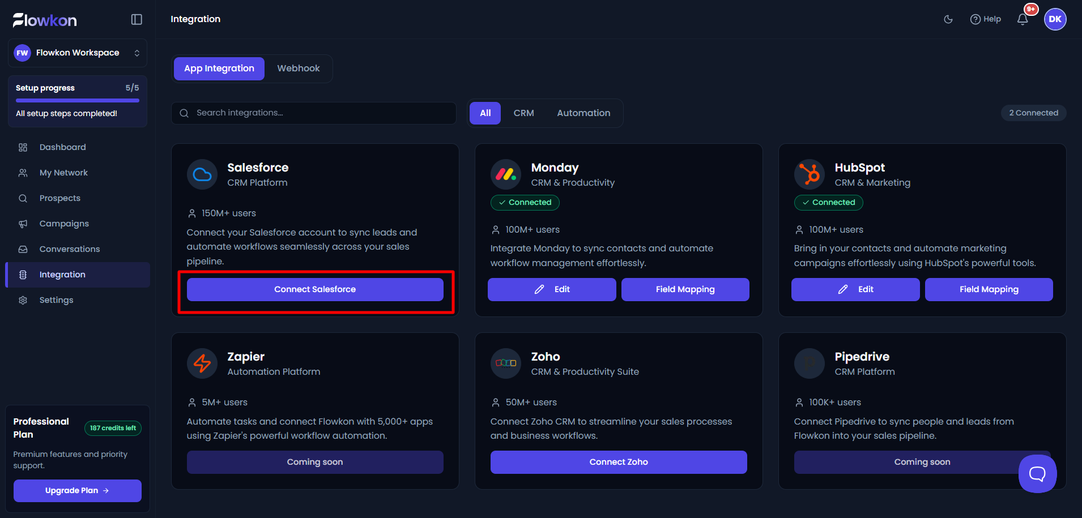Edit the HubSpot integration
The width and height of the screenshot is (1082, 518).
pos(855,289)
